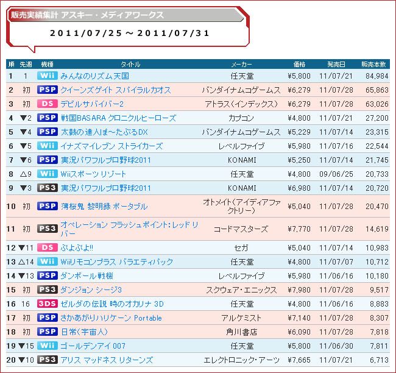Click the sales figure 65,863
This screenshot has height=373, width=396.
[x=377, y=90]
